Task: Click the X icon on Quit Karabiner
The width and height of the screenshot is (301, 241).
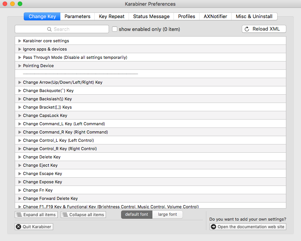Action: (18, 227)
